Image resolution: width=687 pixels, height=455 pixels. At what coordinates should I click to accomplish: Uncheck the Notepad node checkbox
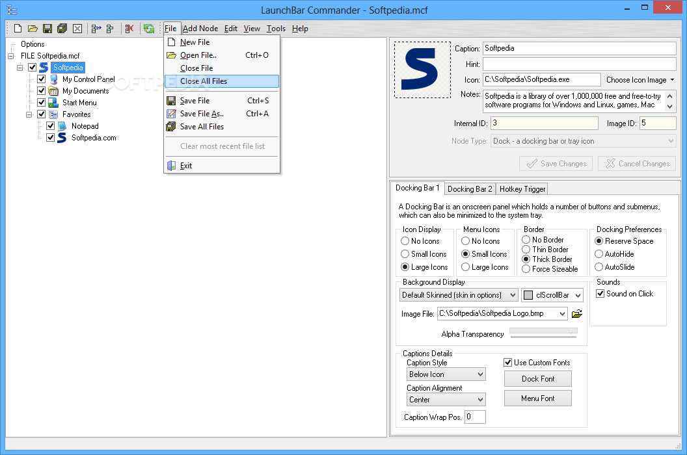(x=50, y=126)
